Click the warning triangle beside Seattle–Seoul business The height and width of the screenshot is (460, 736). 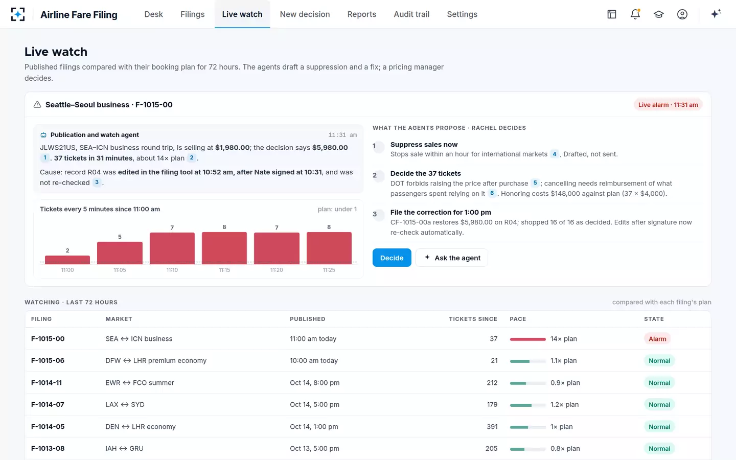click(37, 105)
